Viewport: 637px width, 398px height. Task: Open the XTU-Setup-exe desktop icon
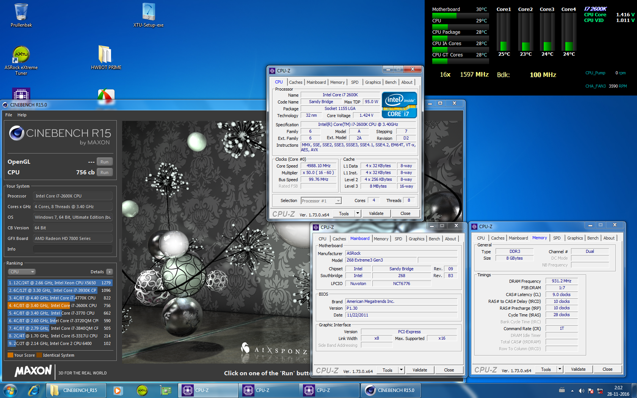148,15
